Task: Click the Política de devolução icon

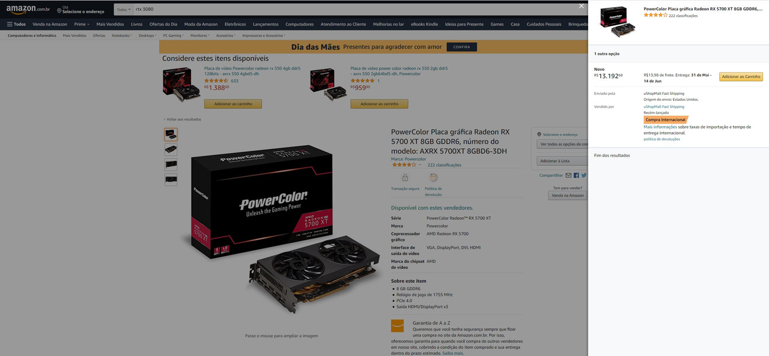Action: click(x=434, y=178)
